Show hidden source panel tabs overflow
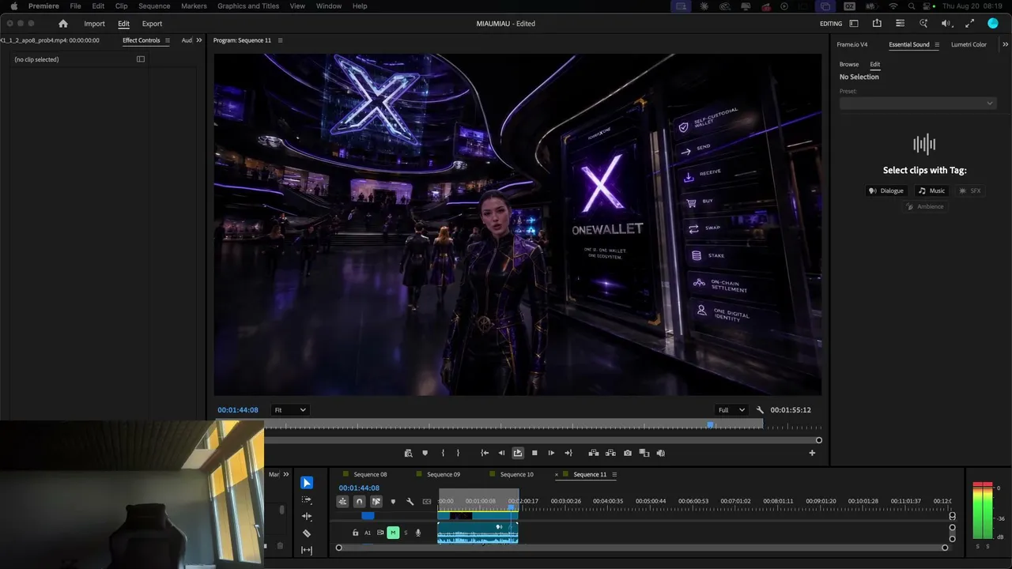Screen dimensions: 1012x569 [198, 40]
